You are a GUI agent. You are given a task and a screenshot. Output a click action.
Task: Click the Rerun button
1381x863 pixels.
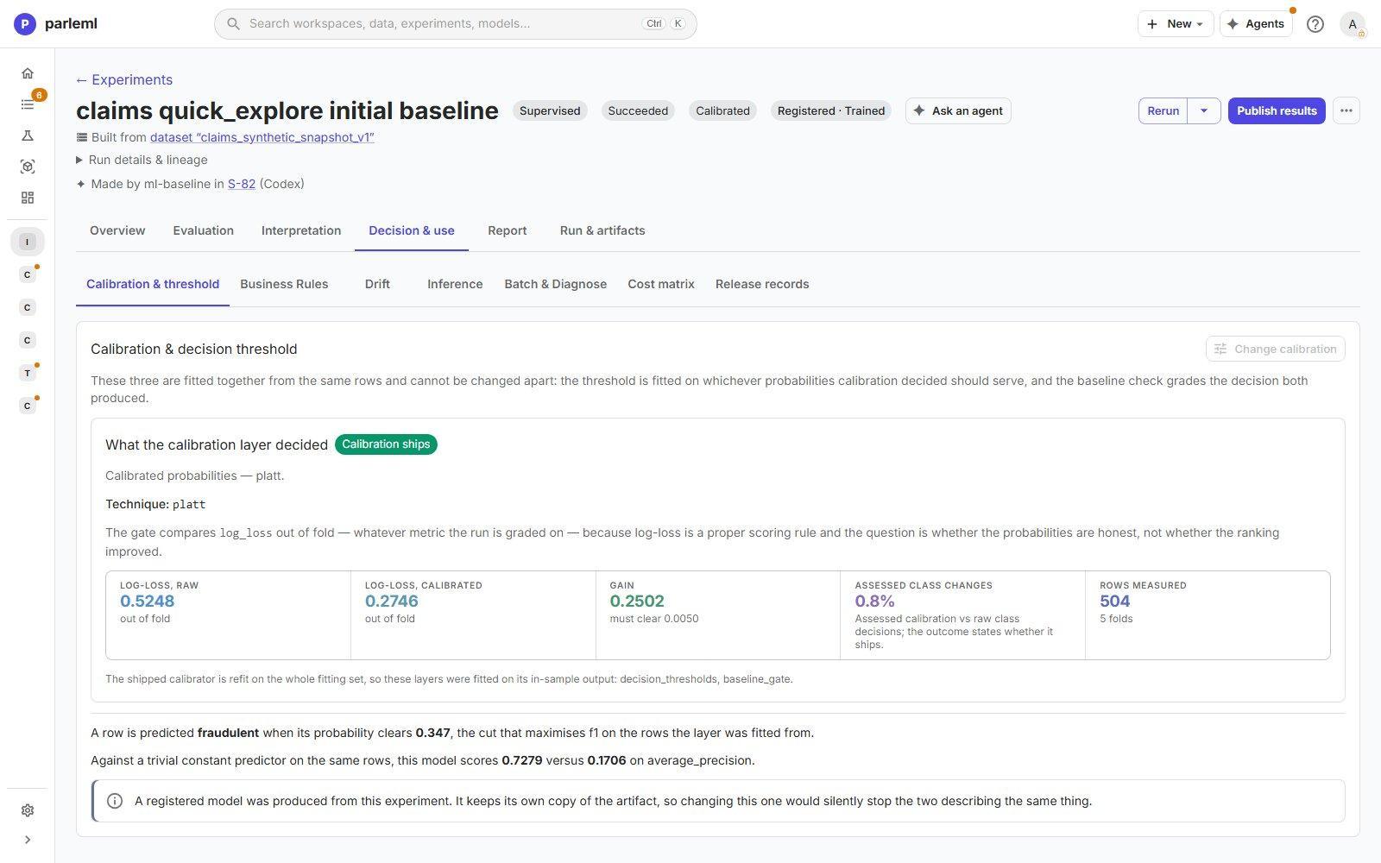pyautogui.click(x=1163, y=110)
